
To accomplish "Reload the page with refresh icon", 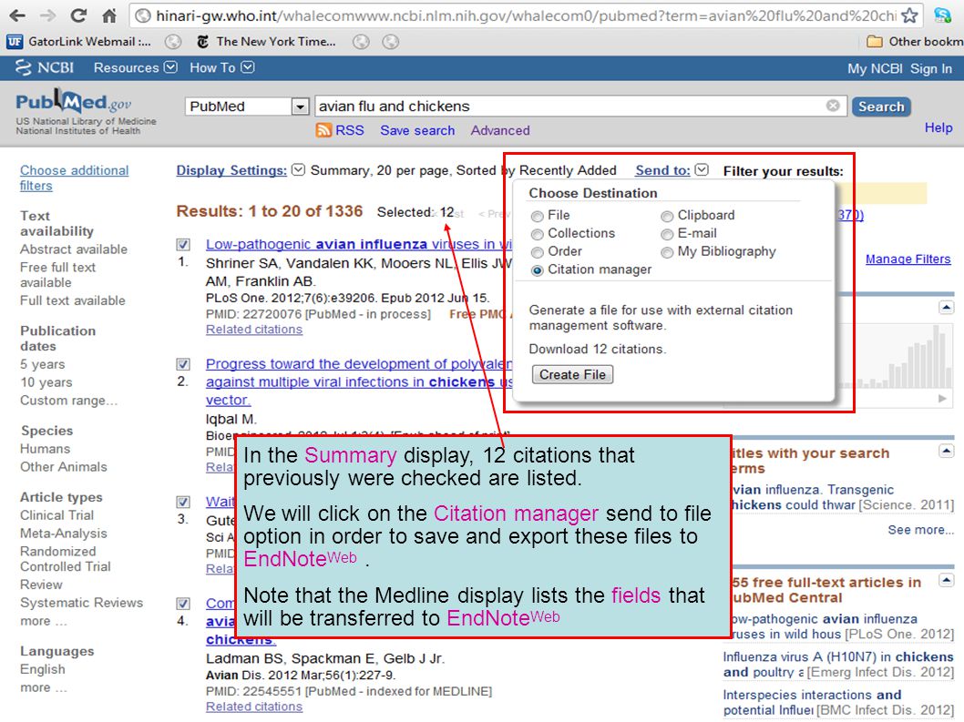I will click(78, 15).
